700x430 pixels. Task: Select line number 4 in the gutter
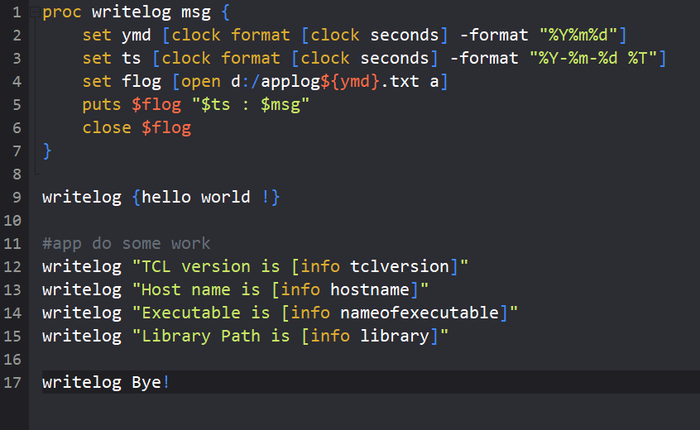(x=17, y=82)
